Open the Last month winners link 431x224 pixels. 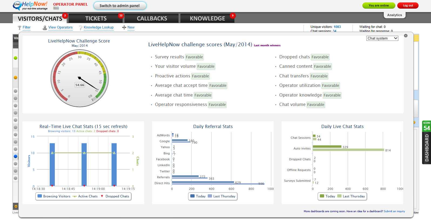point(267,45)
